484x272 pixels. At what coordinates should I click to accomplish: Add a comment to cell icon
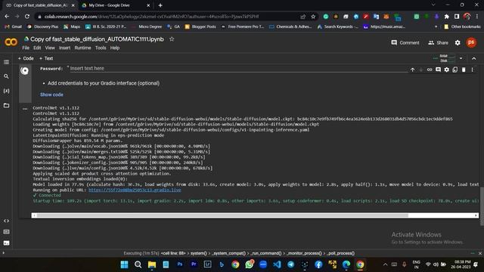click(438, 70)
